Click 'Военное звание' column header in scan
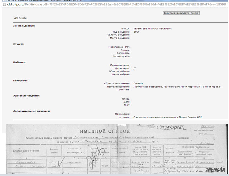 [x=54, y=151]
